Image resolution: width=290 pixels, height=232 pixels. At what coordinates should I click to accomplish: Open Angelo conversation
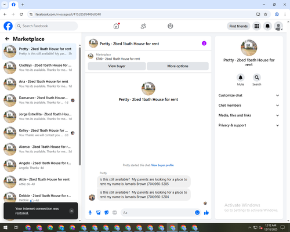[x=39, y=165]
